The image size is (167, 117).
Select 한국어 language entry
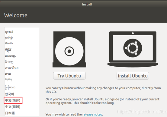(x=9, y=94)
